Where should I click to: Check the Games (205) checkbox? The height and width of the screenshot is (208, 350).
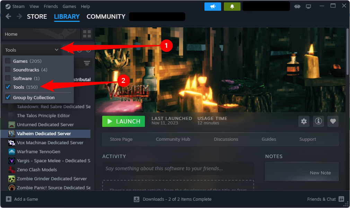click(x=8, y=61)
